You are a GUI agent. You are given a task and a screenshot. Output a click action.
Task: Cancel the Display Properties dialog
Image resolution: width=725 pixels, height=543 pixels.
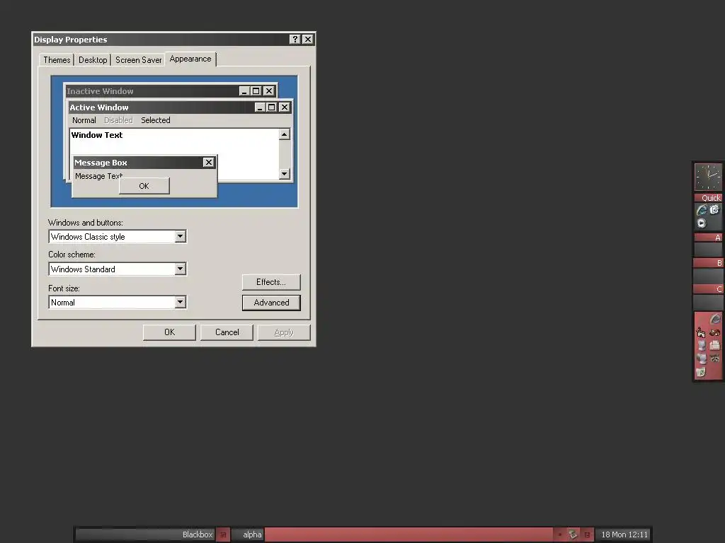click(x=227, y=332)
